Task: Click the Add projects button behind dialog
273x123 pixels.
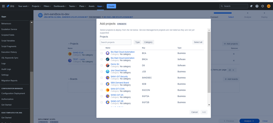Action: [x=231, y=44]
